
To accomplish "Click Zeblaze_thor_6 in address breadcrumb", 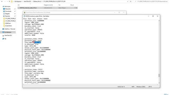I will pyautogui.click(x=37, y=2).
